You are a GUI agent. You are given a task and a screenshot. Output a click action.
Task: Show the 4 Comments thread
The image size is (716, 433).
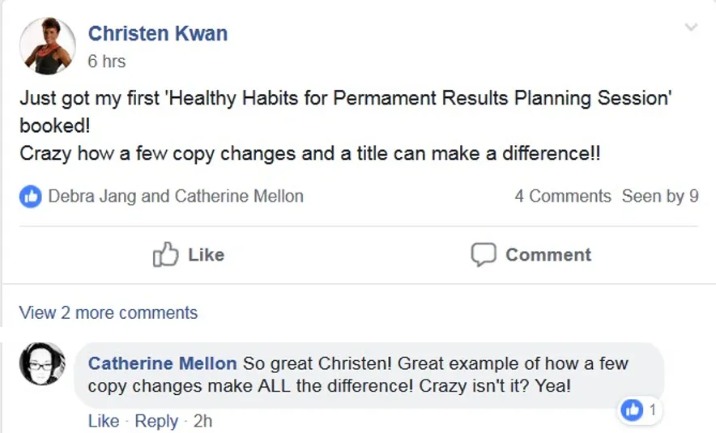563,196
